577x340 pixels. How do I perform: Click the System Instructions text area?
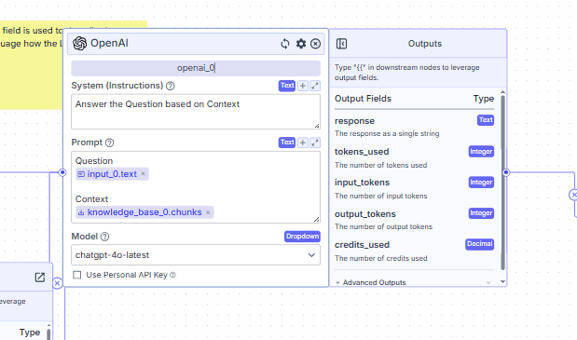pos(196,112)
